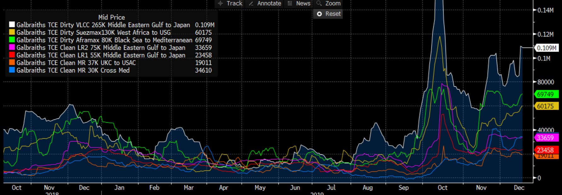This screenshot has width=562, height=195.
Task: Click the blue MR 30K legend swatch
Action: [12, 70]
